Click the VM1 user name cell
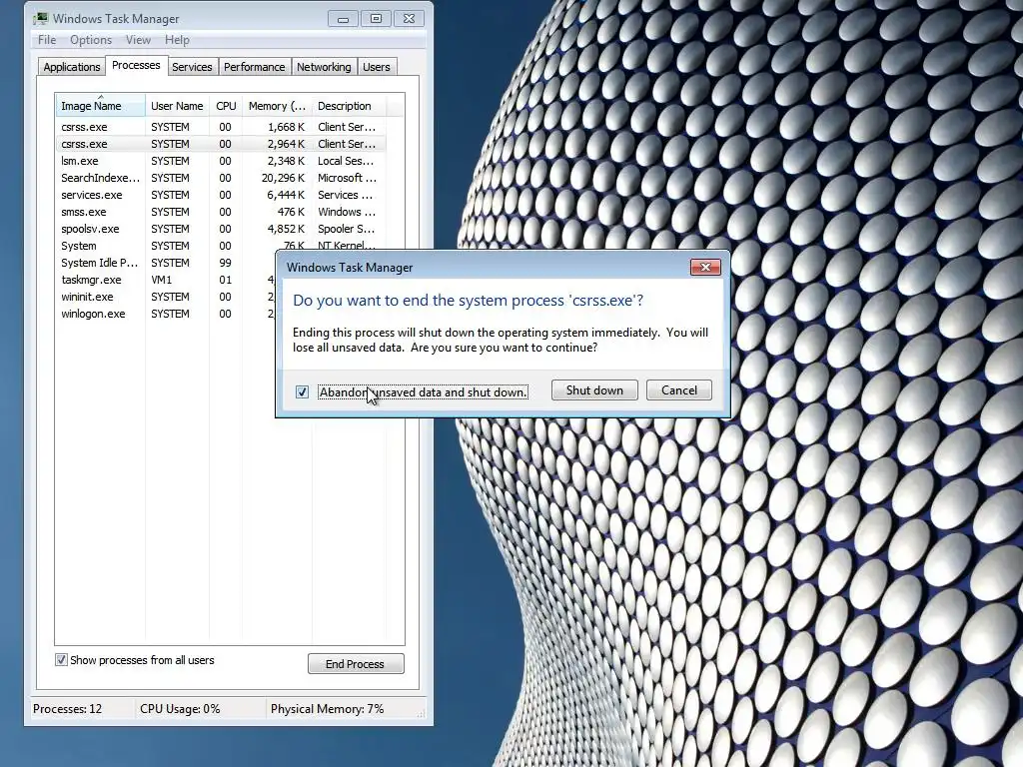Viewport: 1023px width, 767px height. [161, 280]
